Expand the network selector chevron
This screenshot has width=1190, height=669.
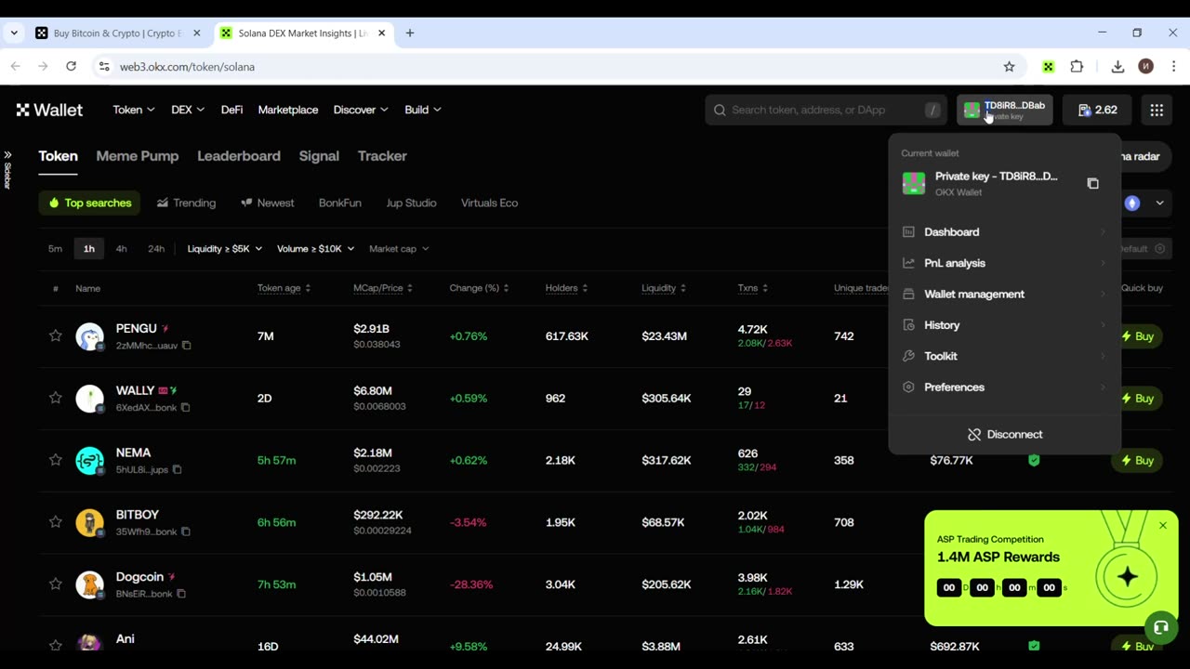[x=1159, y=203]
